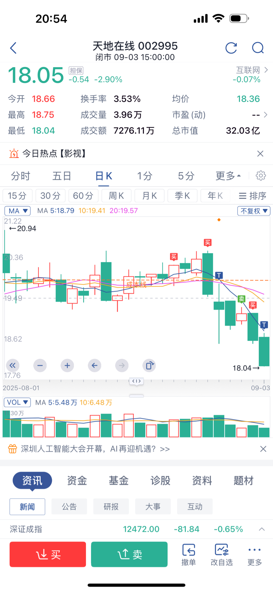Open the 基金 section tab
Screen dimensions: 273x592
[119, 481]
